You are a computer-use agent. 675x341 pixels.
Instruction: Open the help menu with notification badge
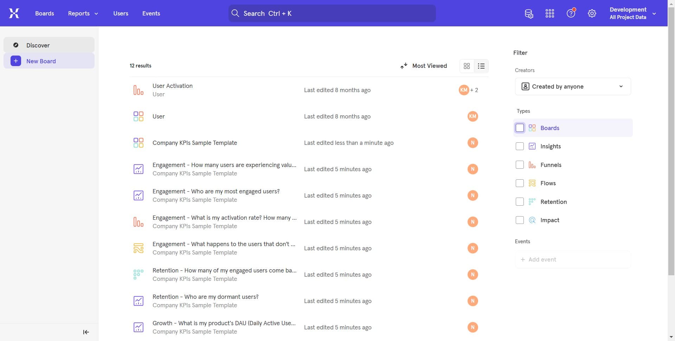(x=571, y=13)
